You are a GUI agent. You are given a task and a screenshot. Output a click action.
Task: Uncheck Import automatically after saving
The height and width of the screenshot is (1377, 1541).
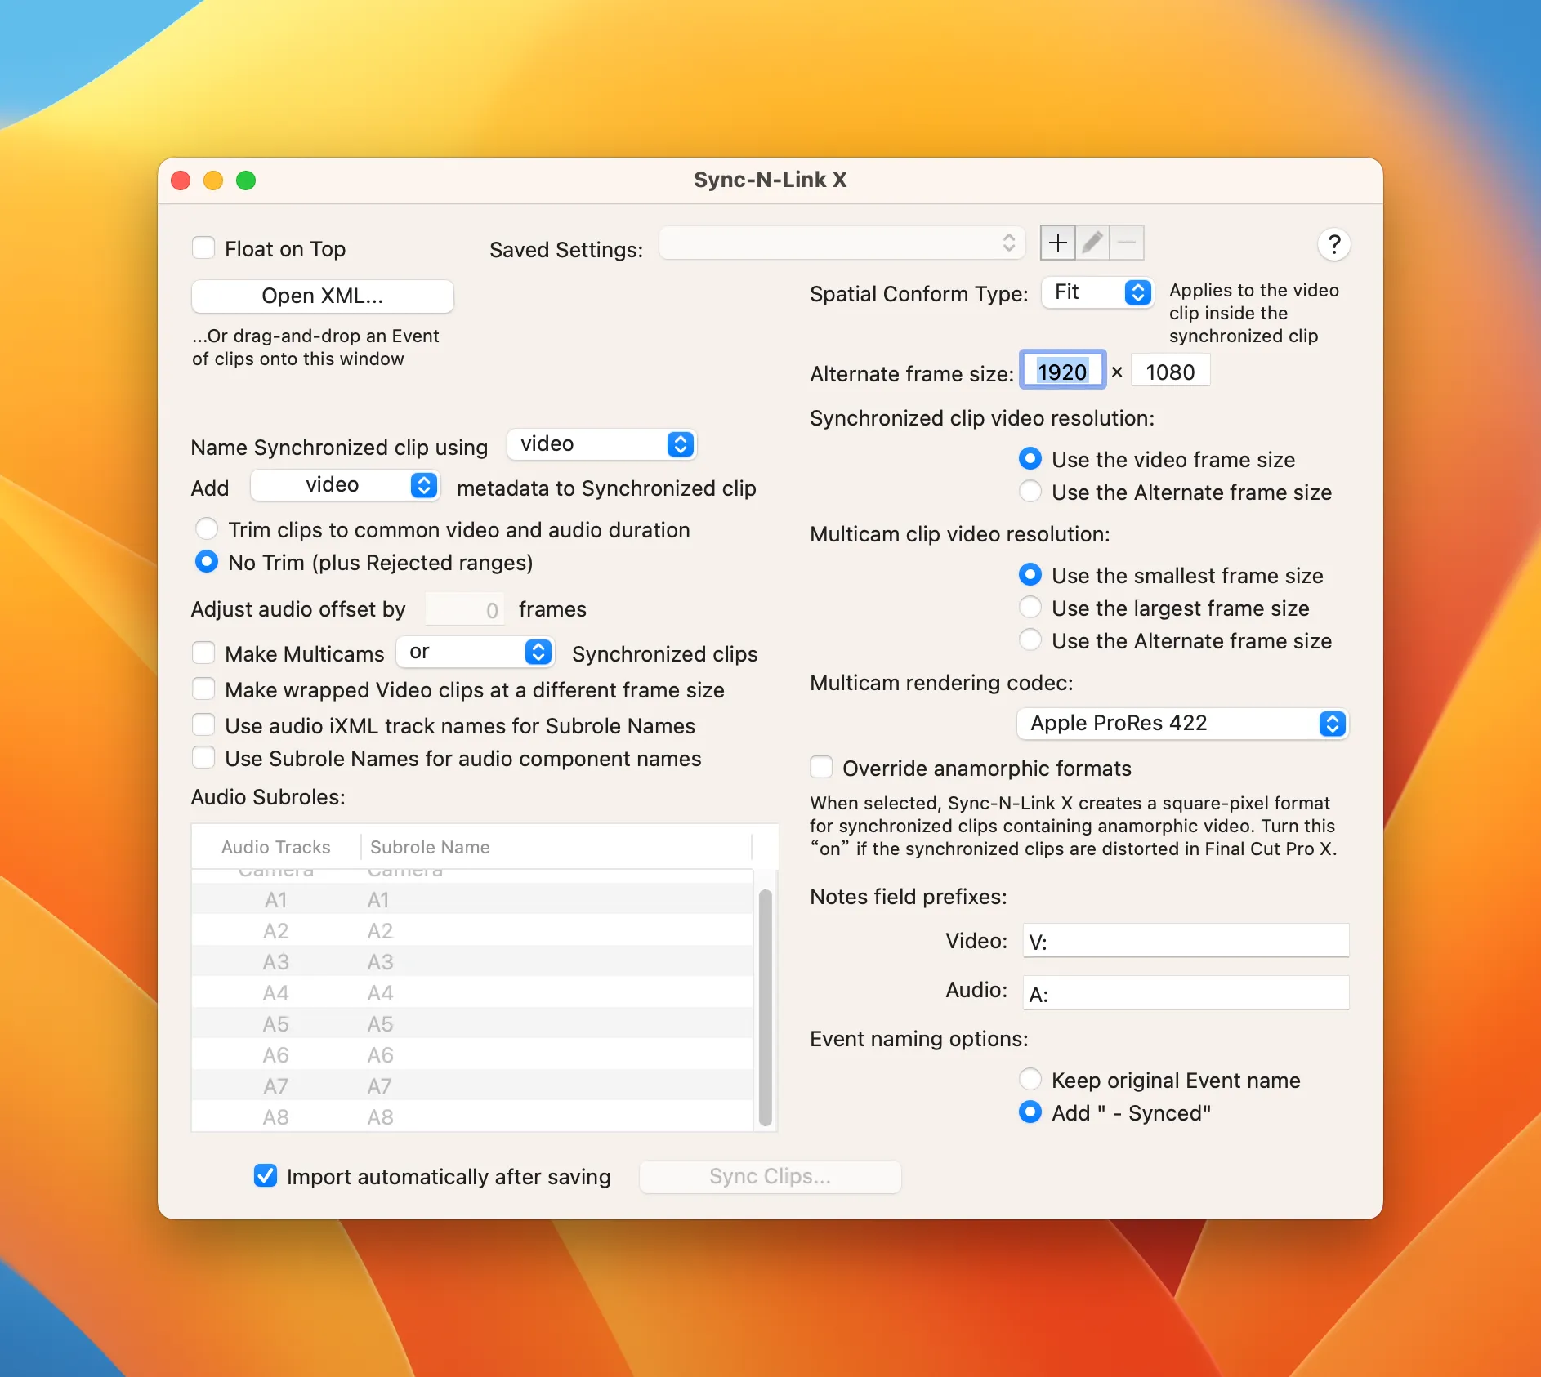265,1176
